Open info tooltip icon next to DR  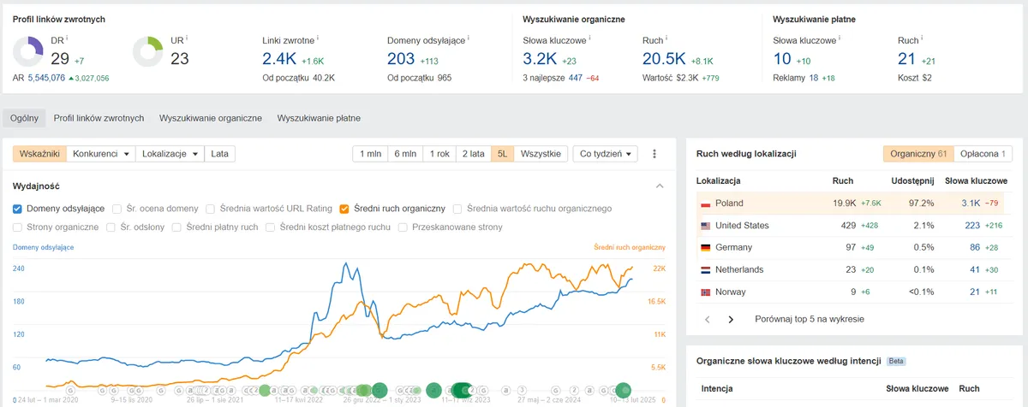66,38
